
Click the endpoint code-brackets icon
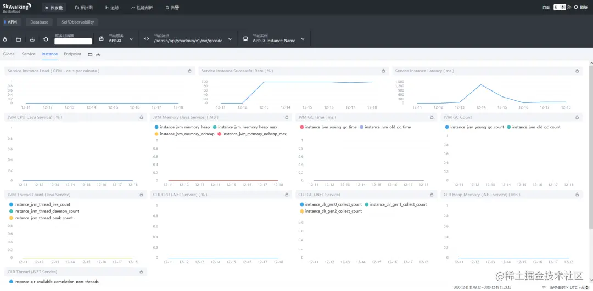tap(147, 39)
